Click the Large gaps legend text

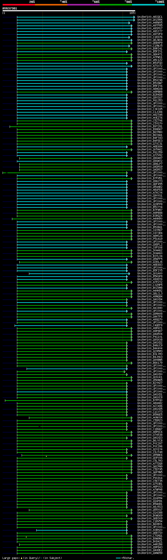(32, 558)
